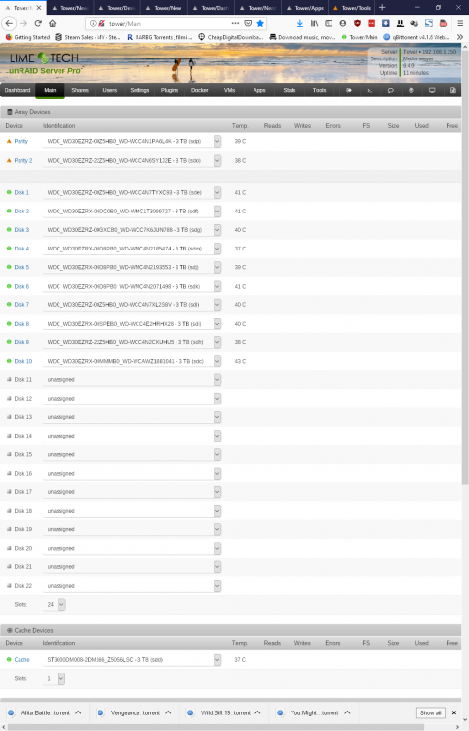This screenshot has height=731, width=469.
Task: Open cache Slots dropdown showing 1
Action: 61,678
